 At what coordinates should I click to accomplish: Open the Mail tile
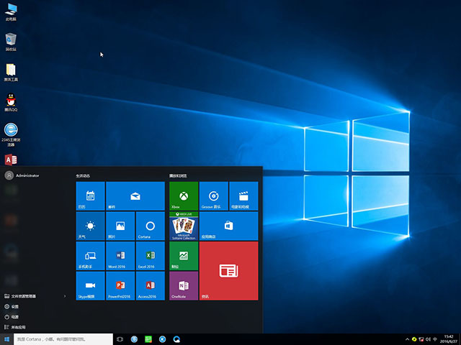(135, 195)
